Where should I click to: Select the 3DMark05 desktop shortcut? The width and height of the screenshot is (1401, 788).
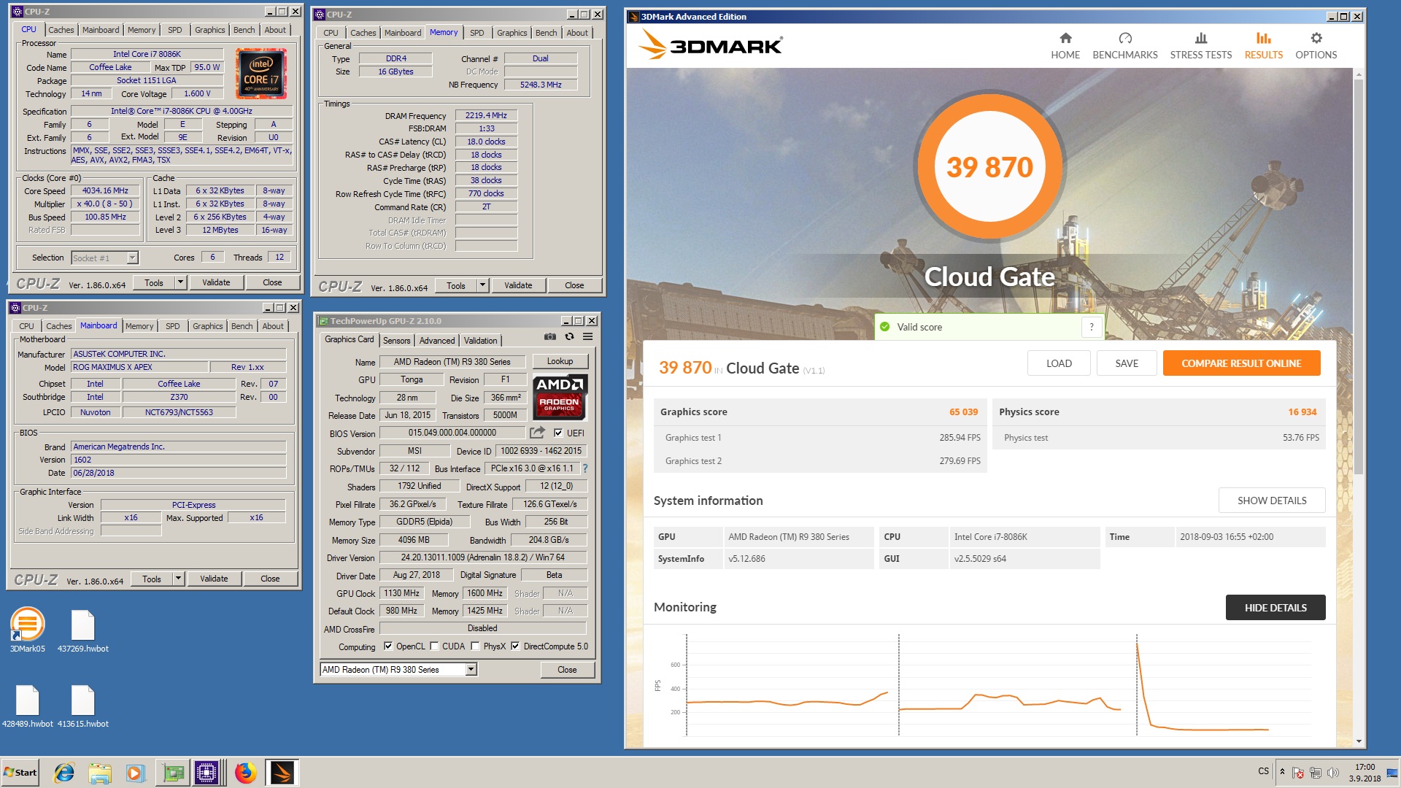(x=28, y=630)
